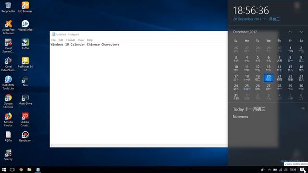The image size is (308, 173).
Task: Click the taskbar clock showing 18:56
Action: tap(293, 170)
